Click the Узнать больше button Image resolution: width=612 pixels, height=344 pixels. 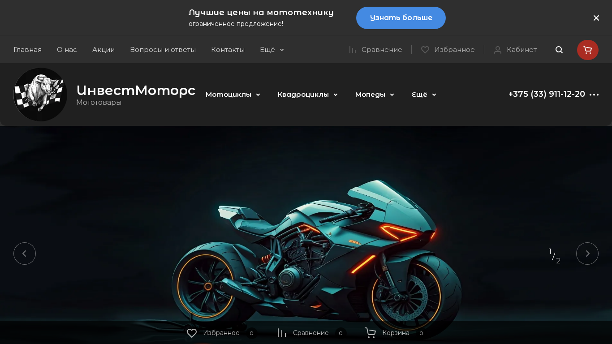coord(401,18)
